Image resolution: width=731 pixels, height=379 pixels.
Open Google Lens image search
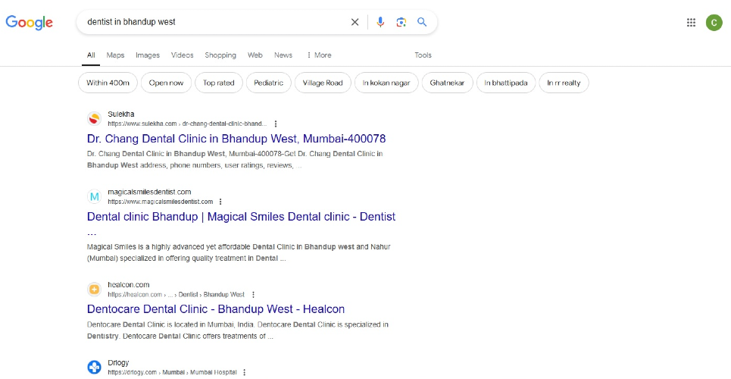[401, 22]
